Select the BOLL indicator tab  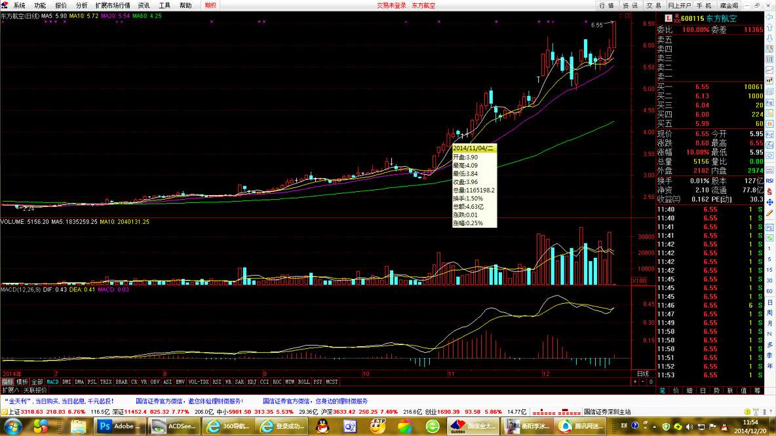304,382
